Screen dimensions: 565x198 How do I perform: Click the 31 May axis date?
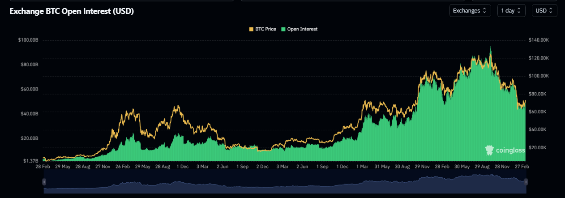pyautogui.click(x=382, y=166)
